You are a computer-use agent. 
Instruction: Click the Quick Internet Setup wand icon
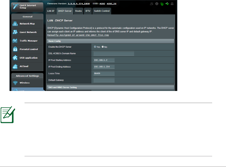pyautogui.click(x=15, y=6)
